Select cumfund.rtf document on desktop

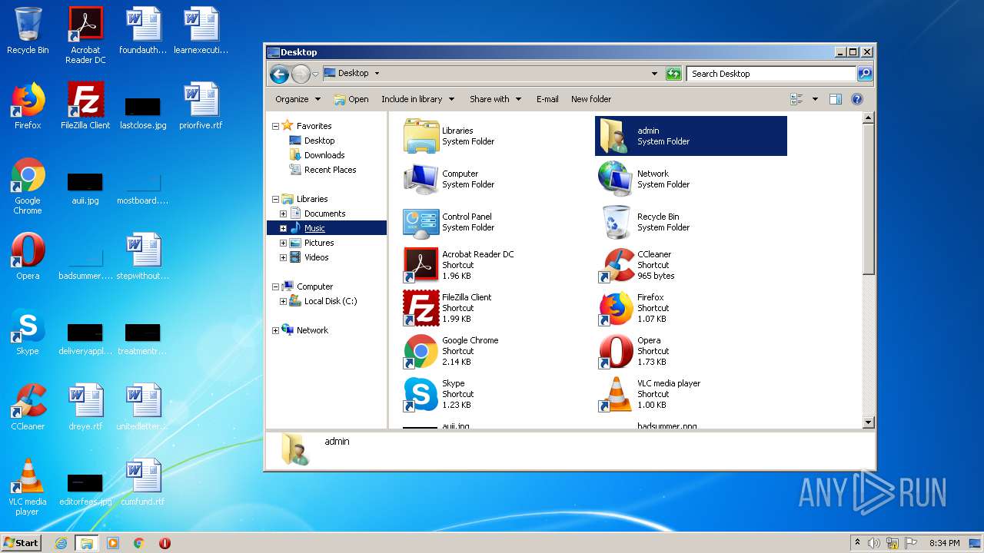point(143,482)
